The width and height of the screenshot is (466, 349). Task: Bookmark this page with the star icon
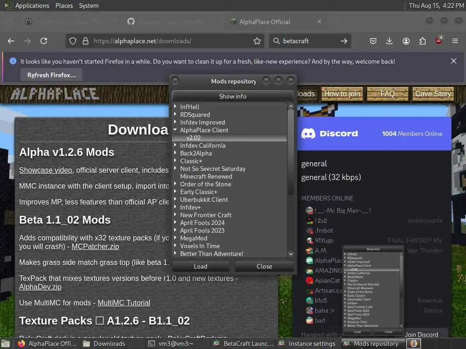tap(257, 41)
